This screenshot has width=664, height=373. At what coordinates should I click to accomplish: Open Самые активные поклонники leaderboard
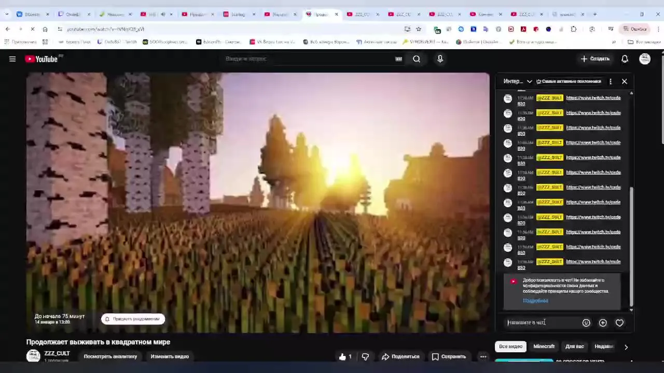pyautogui.click(x=569, y=81)
